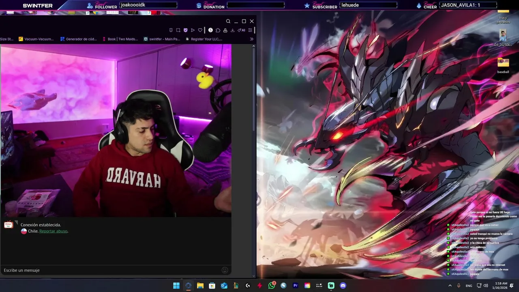
Task: Click the send/flow arrow icon
Action: click(x=193, y=30)
